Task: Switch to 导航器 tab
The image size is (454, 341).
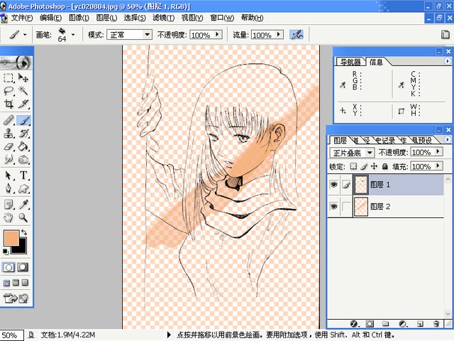Action: 350,62
